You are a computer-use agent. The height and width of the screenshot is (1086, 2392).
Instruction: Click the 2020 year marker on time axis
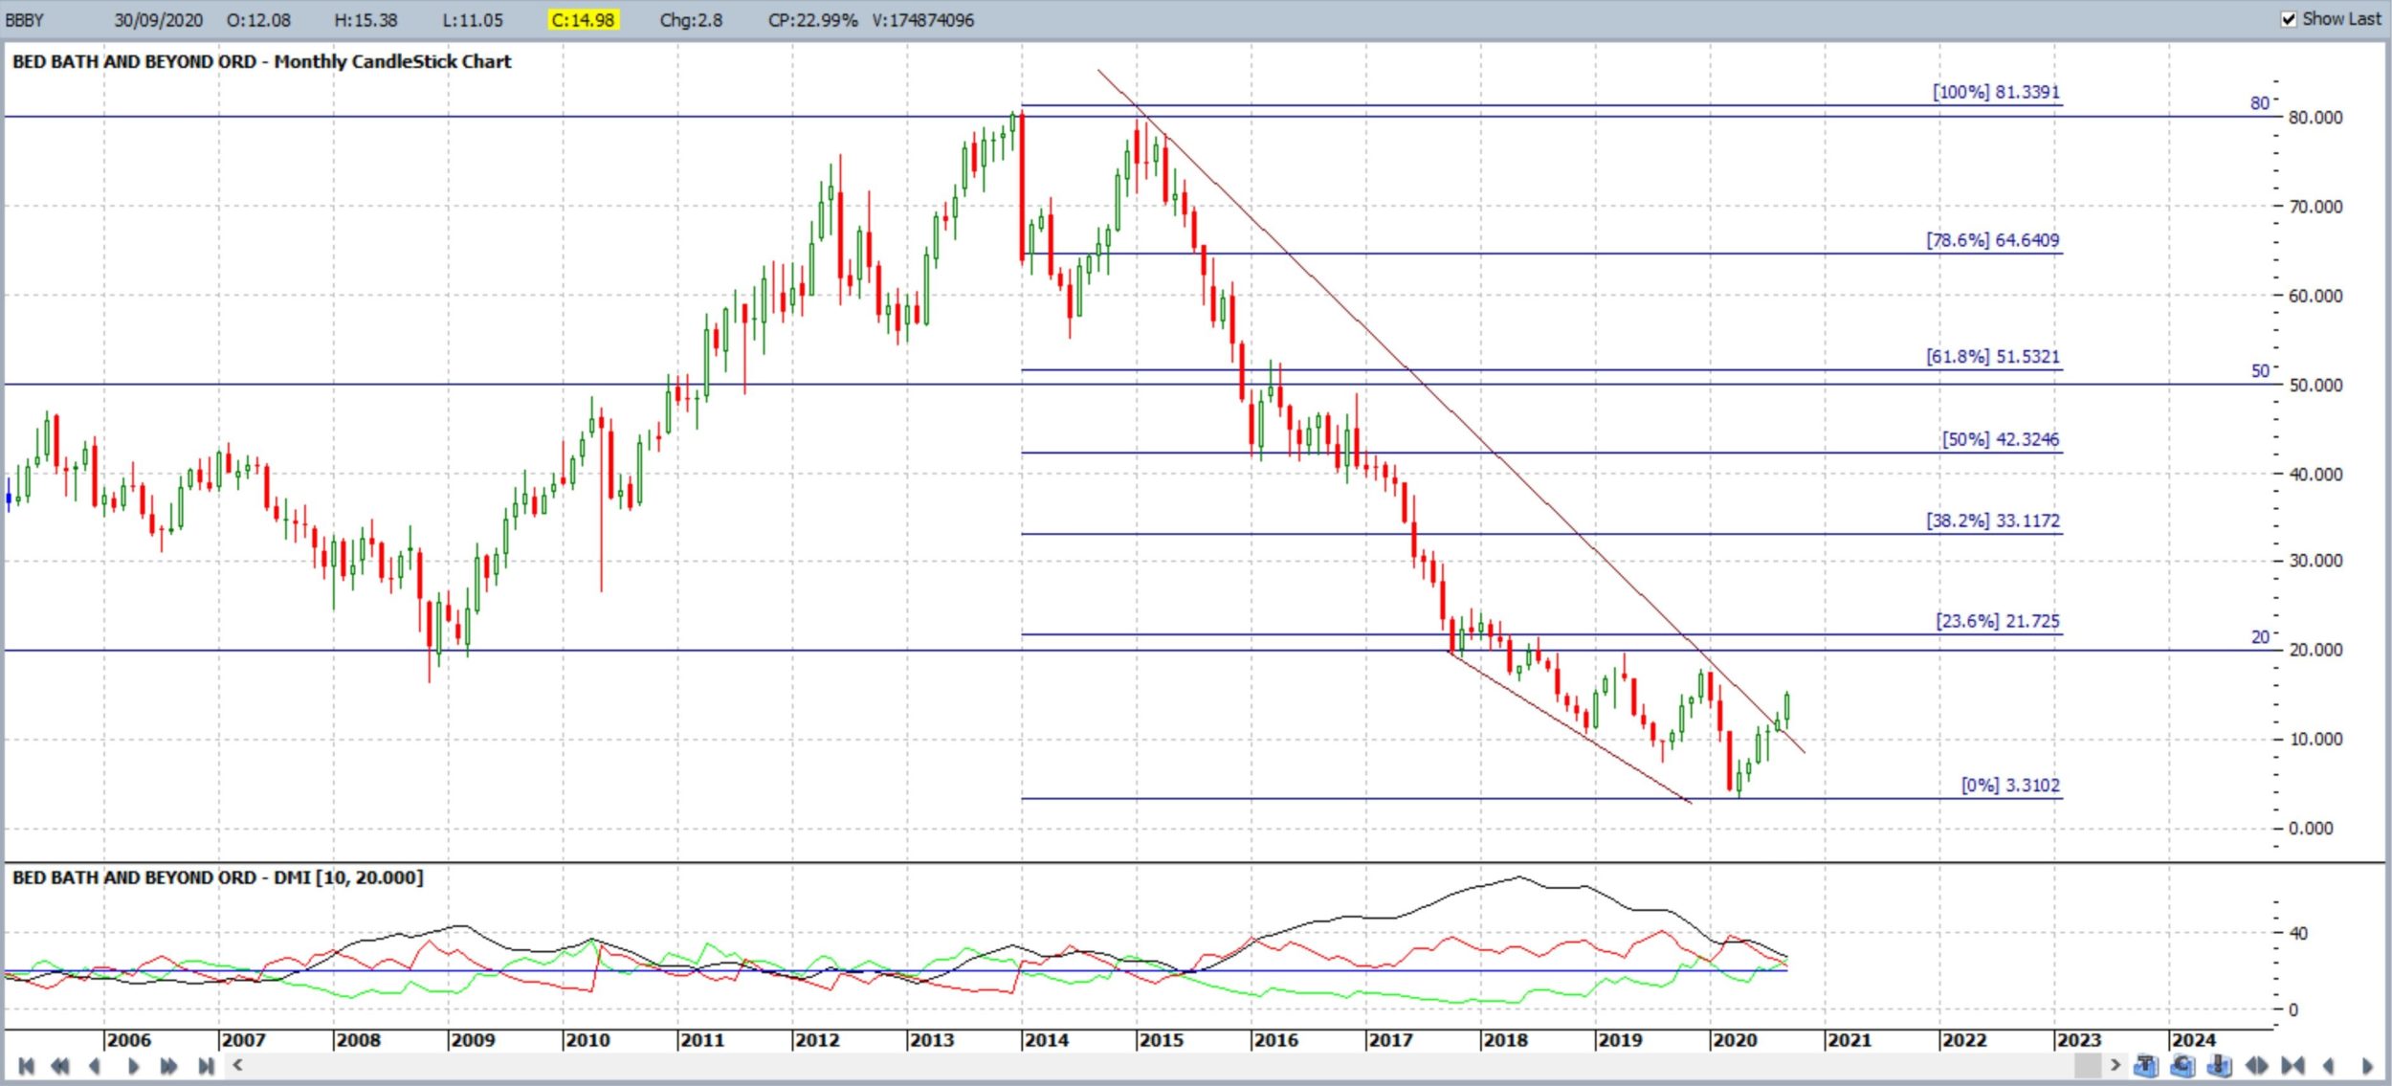click(1735, 1040)
